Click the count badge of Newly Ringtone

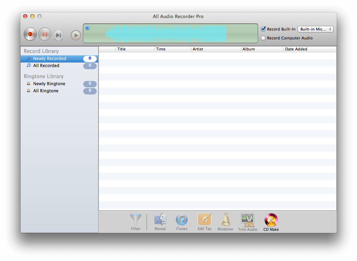click(x=90, y=84)
